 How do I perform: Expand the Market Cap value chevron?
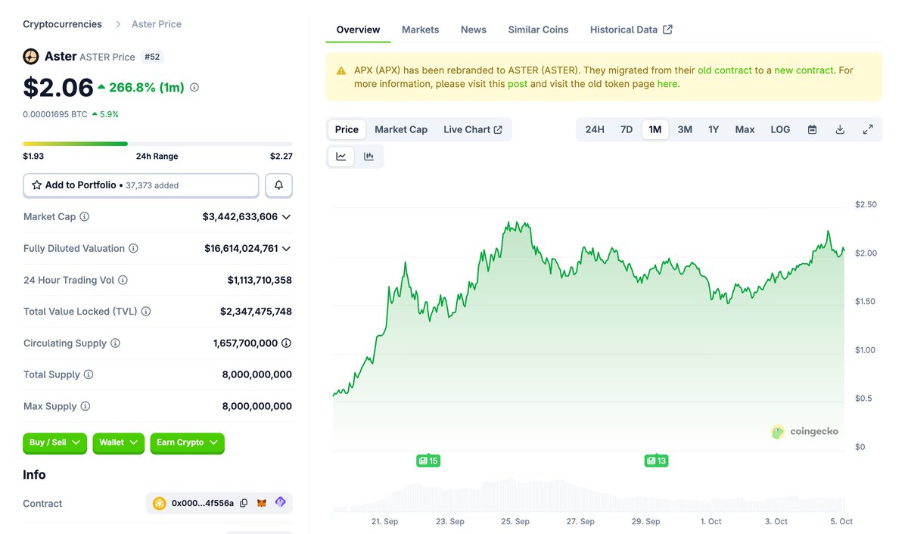286,217
